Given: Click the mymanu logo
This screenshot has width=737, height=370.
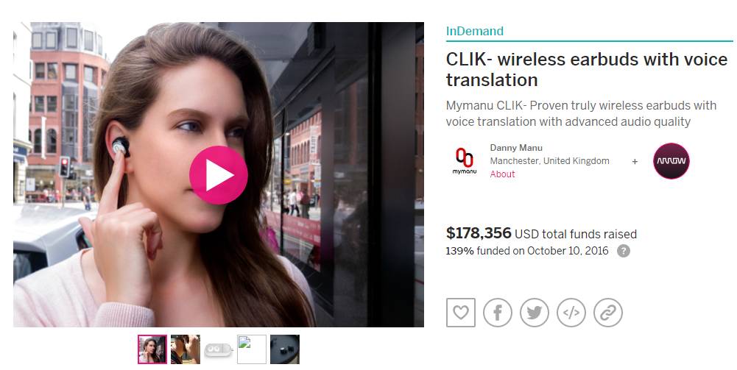Looking at the screenshot, I should [x=465, y=161].
